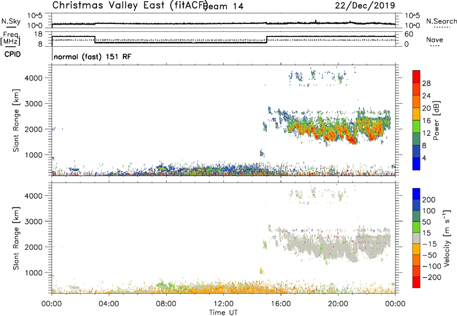Click the '20:00' time tick label

point(338,304)
